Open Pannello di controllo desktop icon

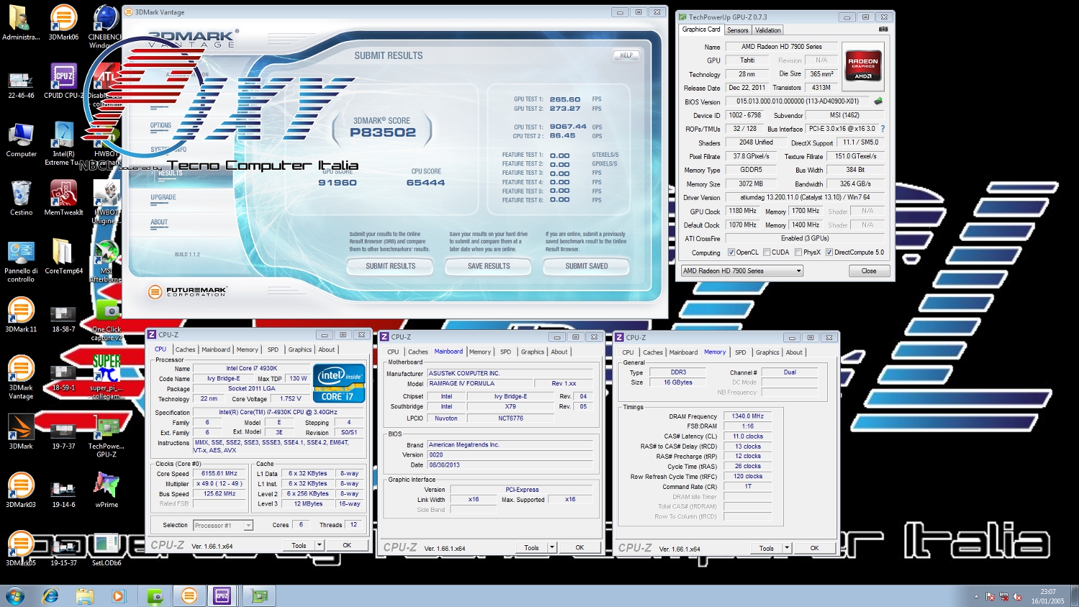21,261
